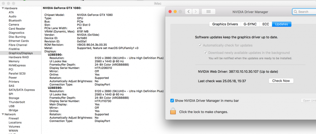Select Firewall under Network
Image resolution: width=316 pixels, height=134 pixels.
[x=14, y=119]
